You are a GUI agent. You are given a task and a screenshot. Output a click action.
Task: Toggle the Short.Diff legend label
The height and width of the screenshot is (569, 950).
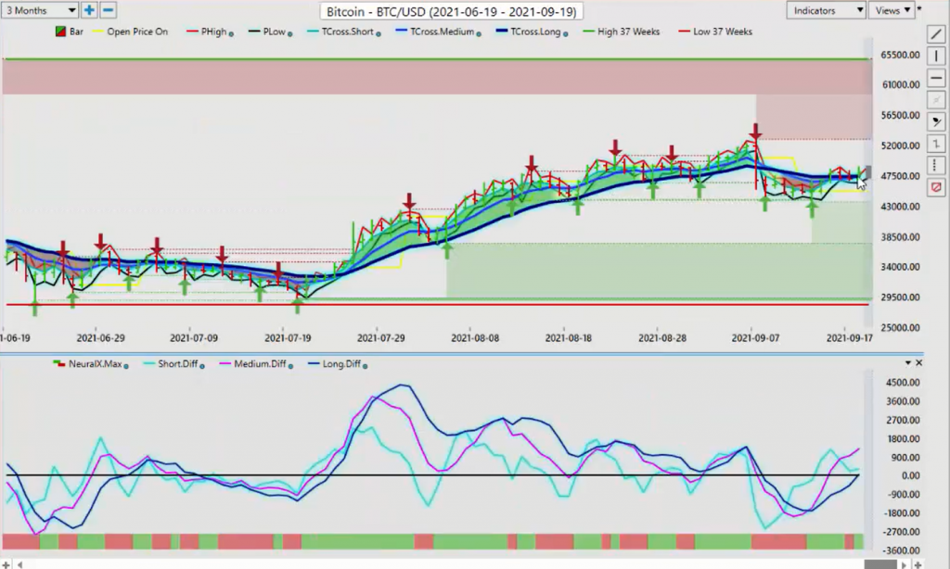point(177,364)
